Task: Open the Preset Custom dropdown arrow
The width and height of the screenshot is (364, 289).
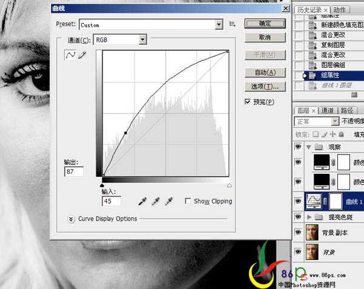Action: [x=218, y=24]
